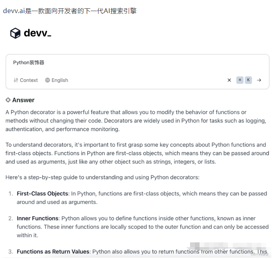Viewport: 272px width, 259px height.
Task: Click the Answer heading
Action: coord(23,100)
